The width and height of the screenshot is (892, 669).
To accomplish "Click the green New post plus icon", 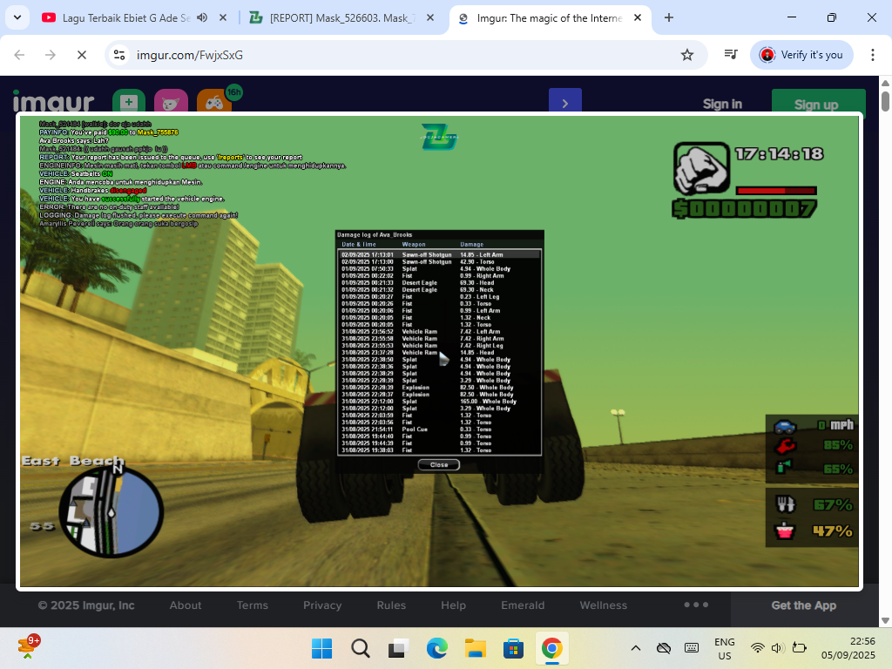I will [x=129, y=101].
